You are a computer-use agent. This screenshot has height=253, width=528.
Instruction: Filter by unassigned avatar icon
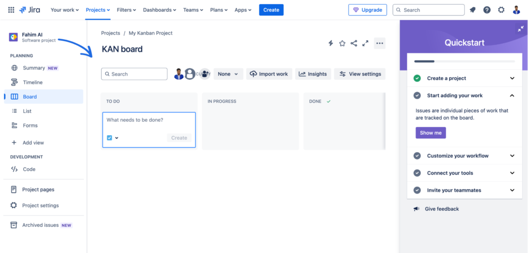pyautogui.click(x=190, y=74)
